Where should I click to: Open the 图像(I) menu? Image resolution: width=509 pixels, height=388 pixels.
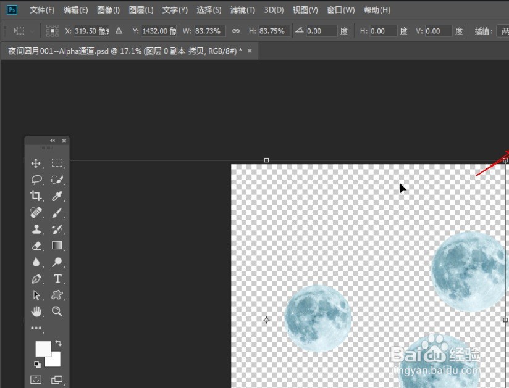click(109, 10)
